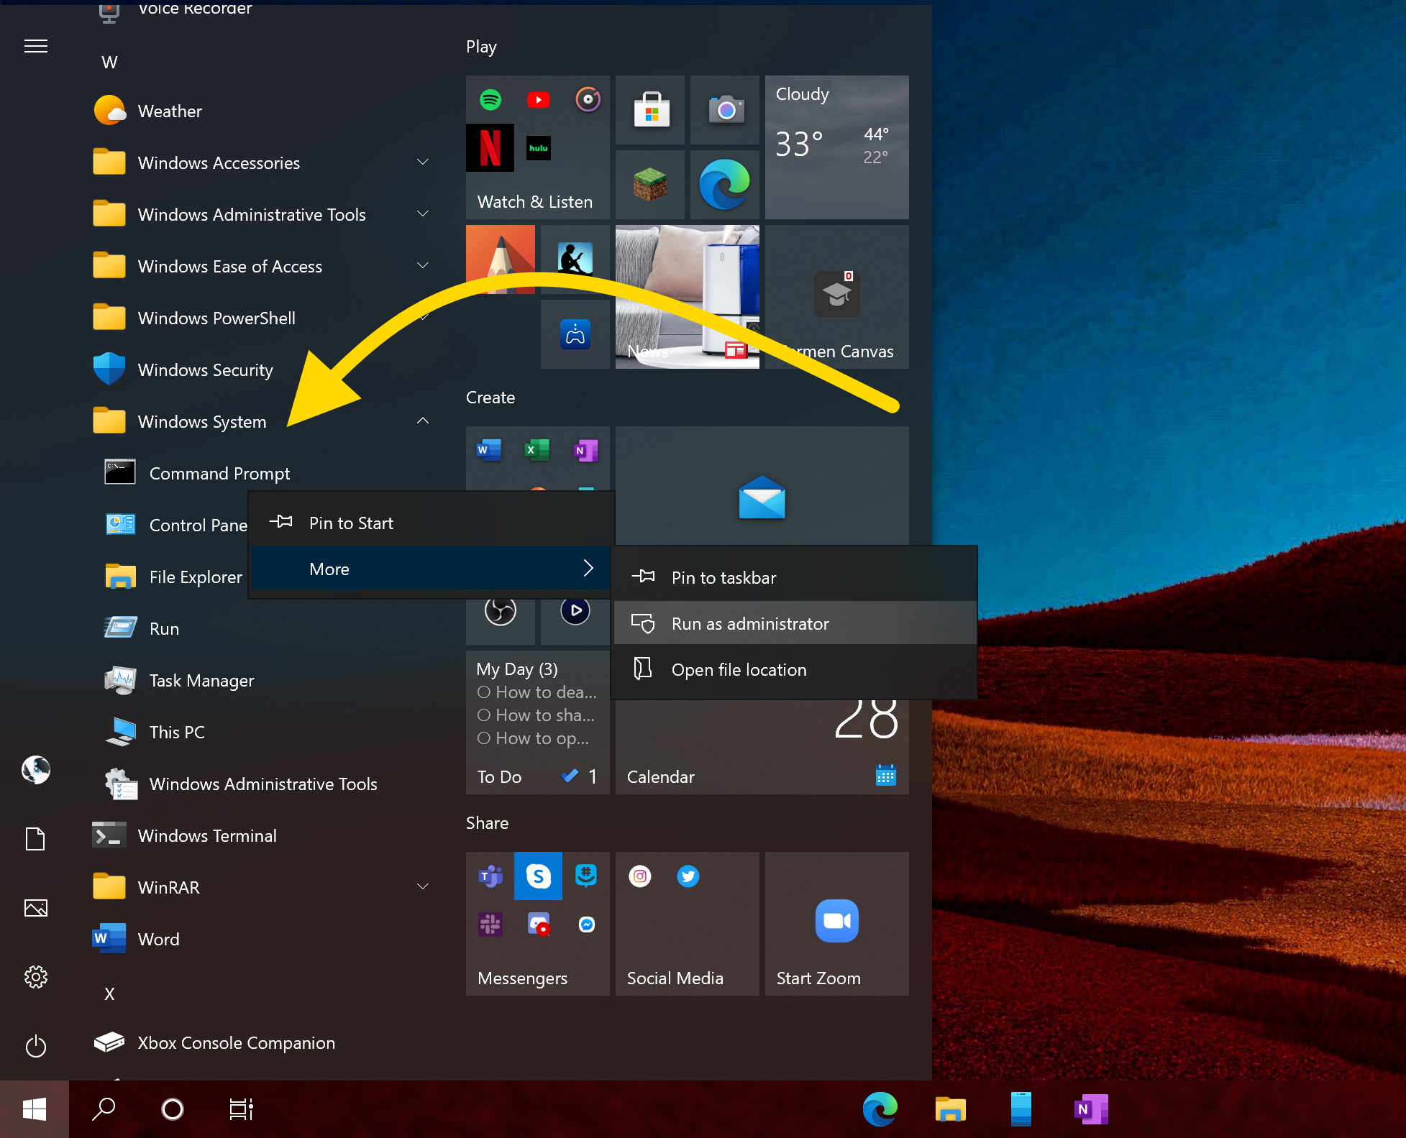Open the Minecraft tile
The width and height of the screenshot is (1406, 1138).
[x=649, y=185]
